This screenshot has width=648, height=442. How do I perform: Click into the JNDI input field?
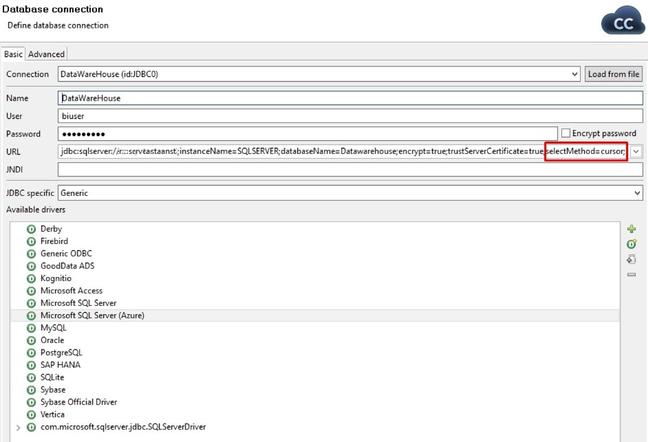[349, 169]
